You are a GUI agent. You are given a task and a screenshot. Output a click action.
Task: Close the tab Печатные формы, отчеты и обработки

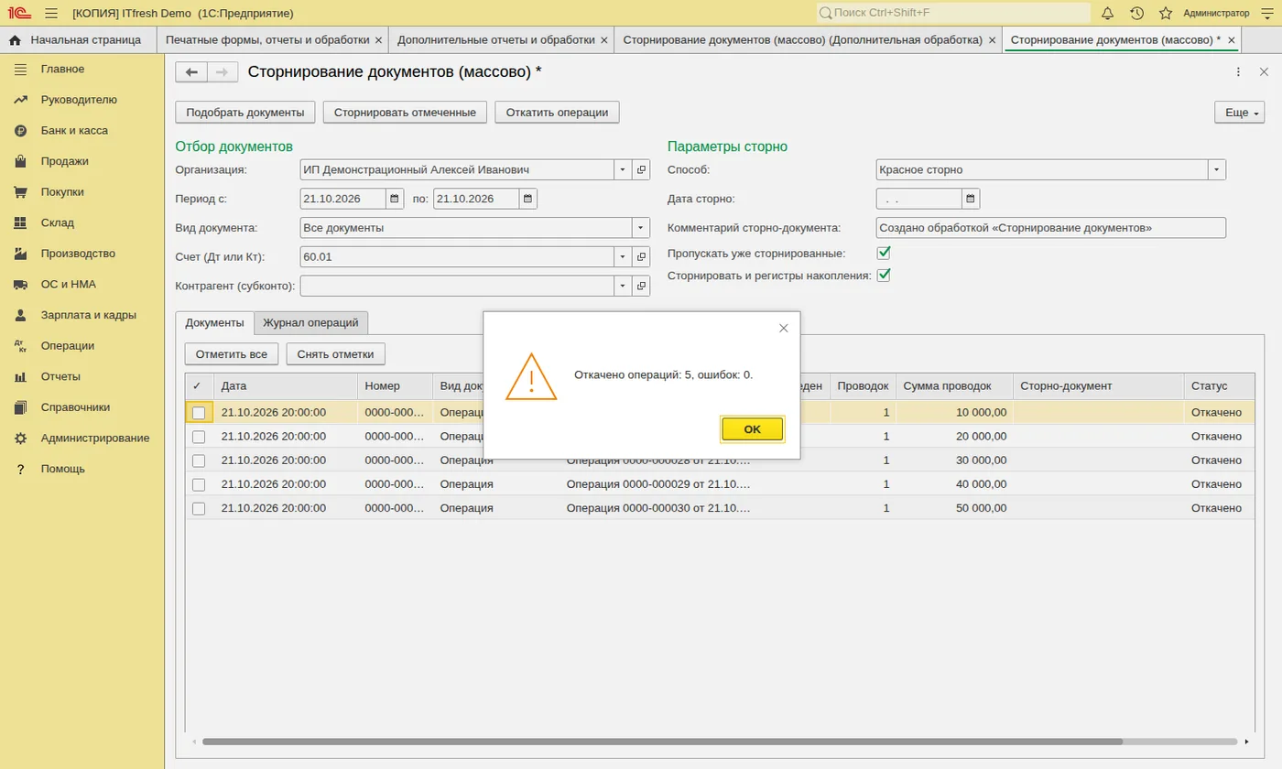[379, 40]
